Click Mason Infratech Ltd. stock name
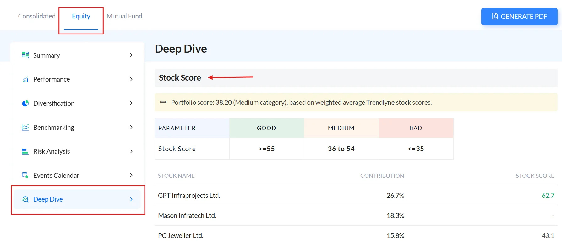Screen dimensions: 562x242 [187, 215]
